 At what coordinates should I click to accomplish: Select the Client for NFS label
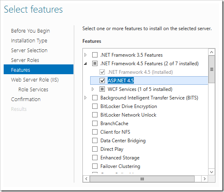pyautogui.click(x=115, y=132)
